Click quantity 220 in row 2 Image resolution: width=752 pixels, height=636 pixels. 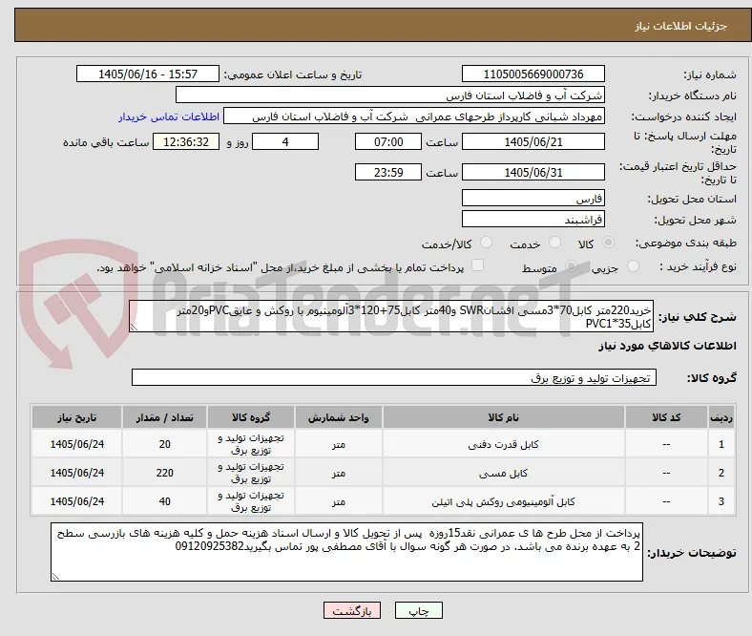point(164,474)
